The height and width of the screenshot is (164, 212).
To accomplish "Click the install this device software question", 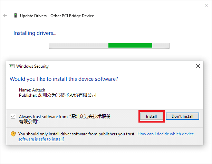I will pos(64,79).
